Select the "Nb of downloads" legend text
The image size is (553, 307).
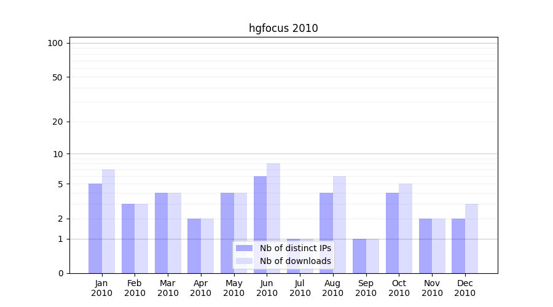pyautogui.click(x=295, y=261)
